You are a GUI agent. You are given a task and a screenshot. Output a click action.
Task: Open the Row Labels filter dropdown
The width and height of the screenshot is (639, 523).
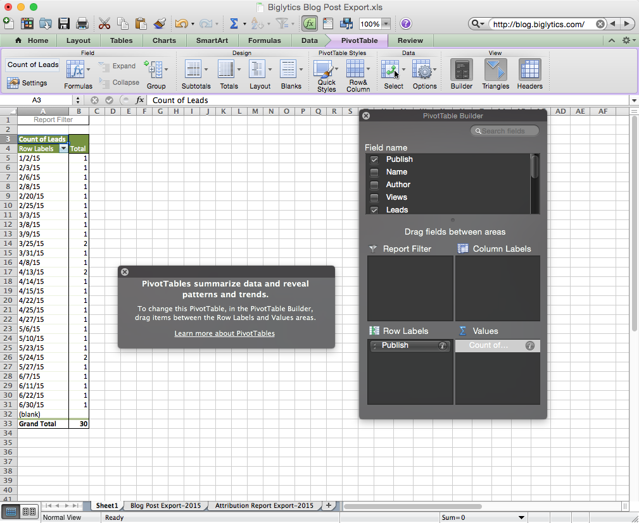63,149
